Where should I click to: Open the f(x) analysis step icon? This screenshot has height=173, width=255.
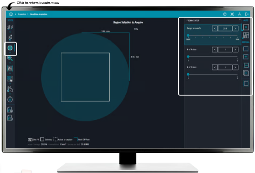click(x=10, y=69)
